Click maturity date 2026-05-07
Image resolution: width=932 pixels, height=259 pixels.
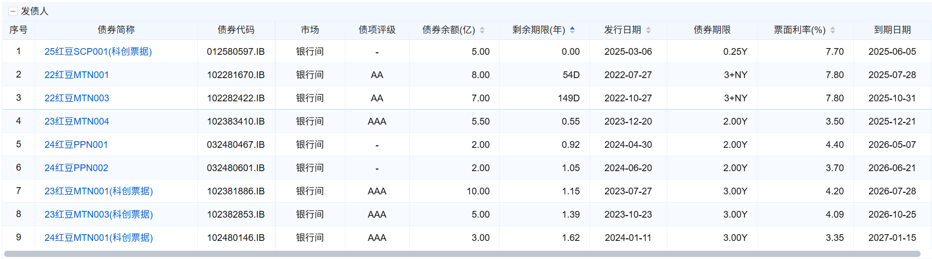click(892, 145)
